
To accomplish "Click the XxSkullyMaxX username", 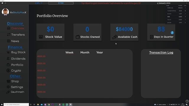I will [18, 12].
